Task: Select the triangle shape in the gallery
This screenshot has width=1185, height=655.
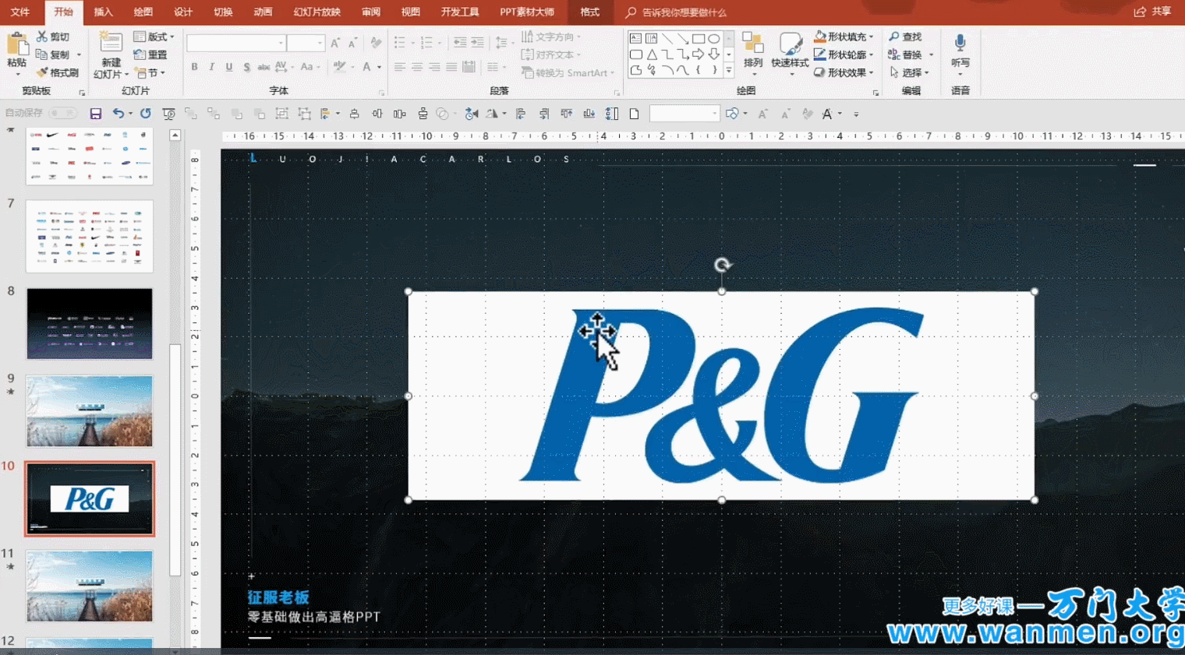Action: pyautogui.click(x=652, y=55)
